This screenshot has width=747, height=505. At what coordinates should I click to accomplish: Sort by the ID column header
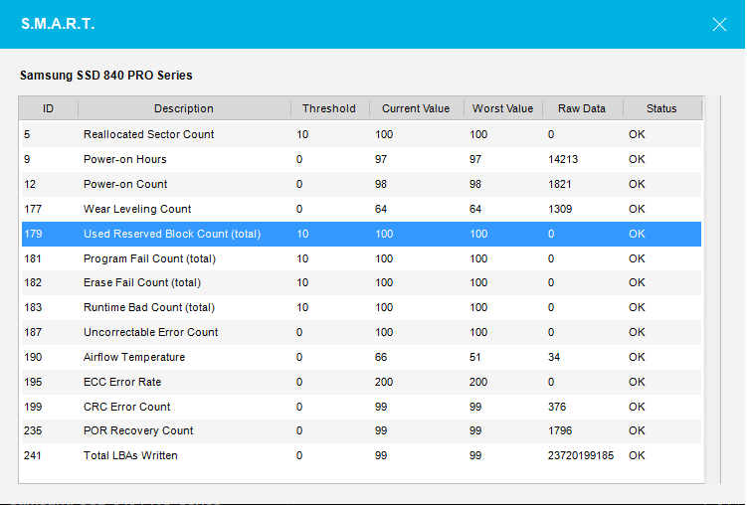(x=48, y=108)
